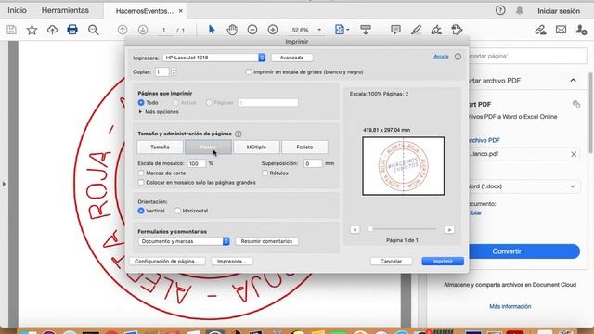Click the preview next page arrow
Image resolution: width=594 pixels, height=334 pixels.
pyautogui.click(x=449, y=230)
